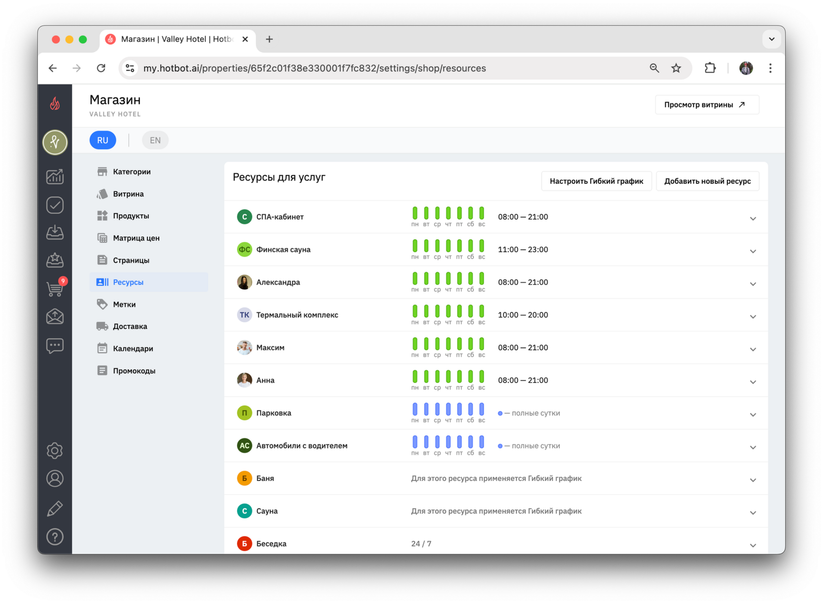Switch language to RU
The width and height of the screenshot is (823, 604).
point(103,140)
